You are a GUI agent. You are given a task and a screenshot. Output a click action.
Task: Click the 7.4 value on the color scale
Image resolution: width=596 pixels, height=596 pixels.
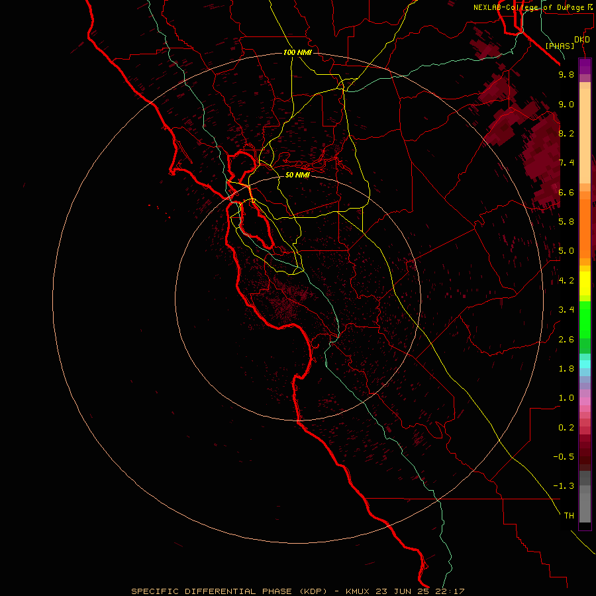pyautogui.click(x=566, y=163)
